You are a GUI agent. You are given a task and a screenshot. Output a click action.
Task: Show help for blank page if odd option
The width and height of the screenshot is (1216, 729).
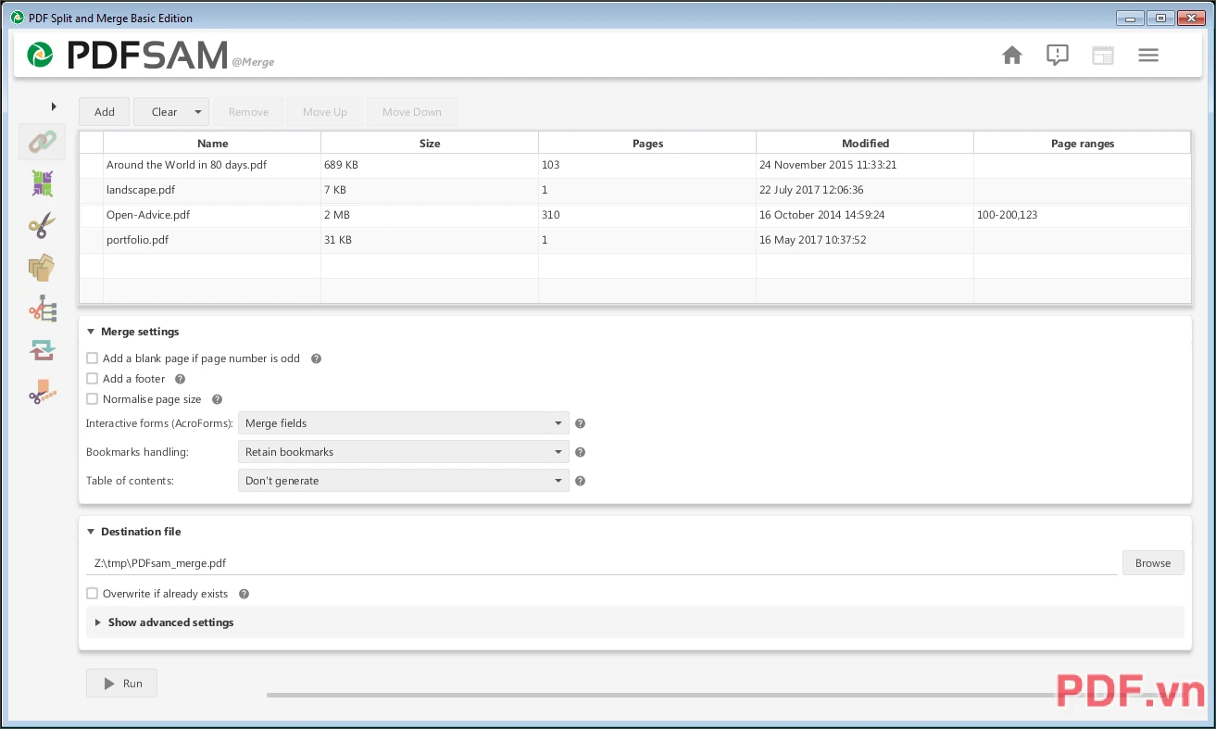tap(316, 358)
